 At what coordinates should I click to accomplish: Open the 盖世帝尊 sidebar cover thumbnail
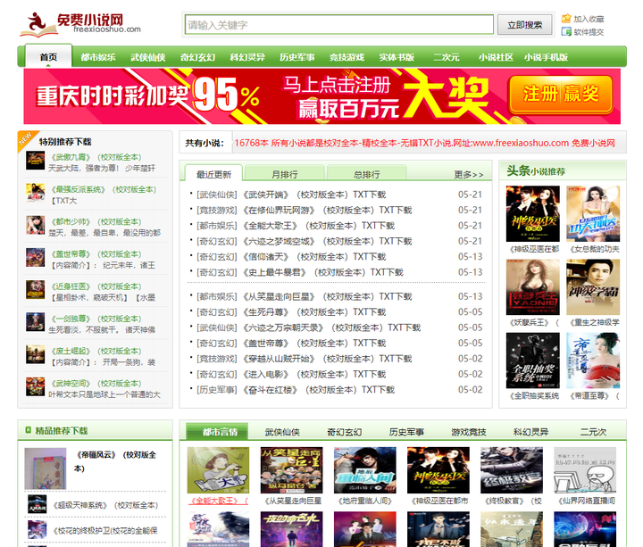35,257
